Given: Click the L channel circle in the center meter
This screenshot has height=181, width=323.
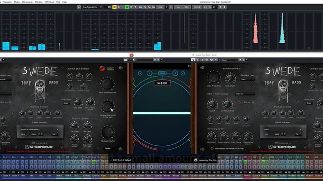Looking at the screenshot, I should pyautogui.click(x=149, y=73).
